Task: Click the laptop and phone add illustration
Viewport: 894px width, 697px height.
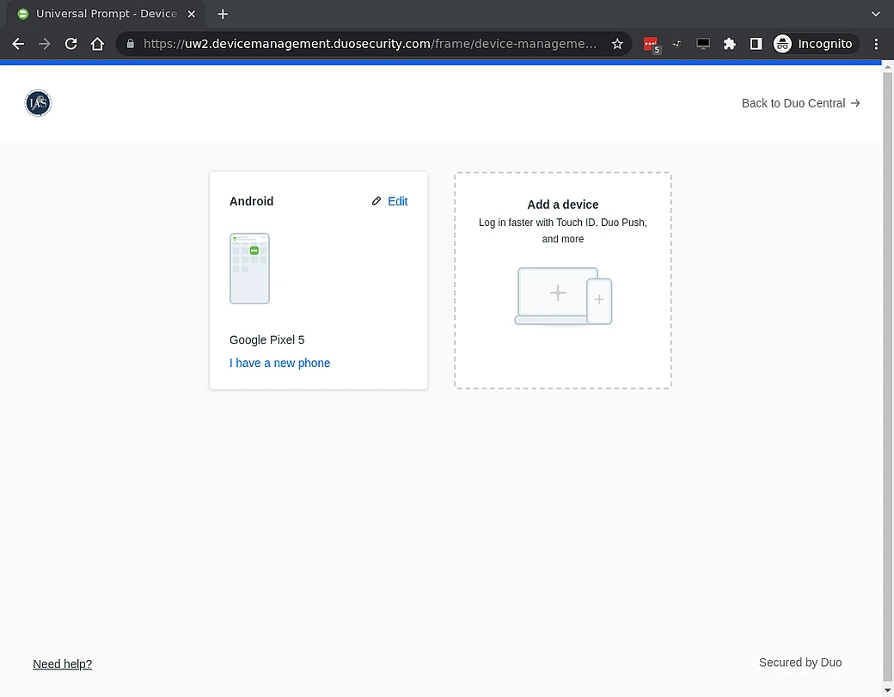Action: (563, 297)
